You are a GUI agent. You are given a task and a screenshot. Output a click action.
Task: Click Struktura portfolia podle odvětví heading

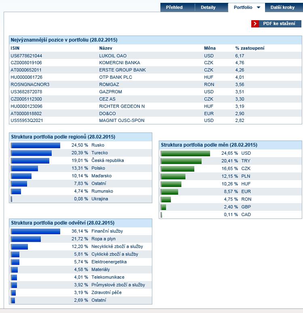[63, 223]
